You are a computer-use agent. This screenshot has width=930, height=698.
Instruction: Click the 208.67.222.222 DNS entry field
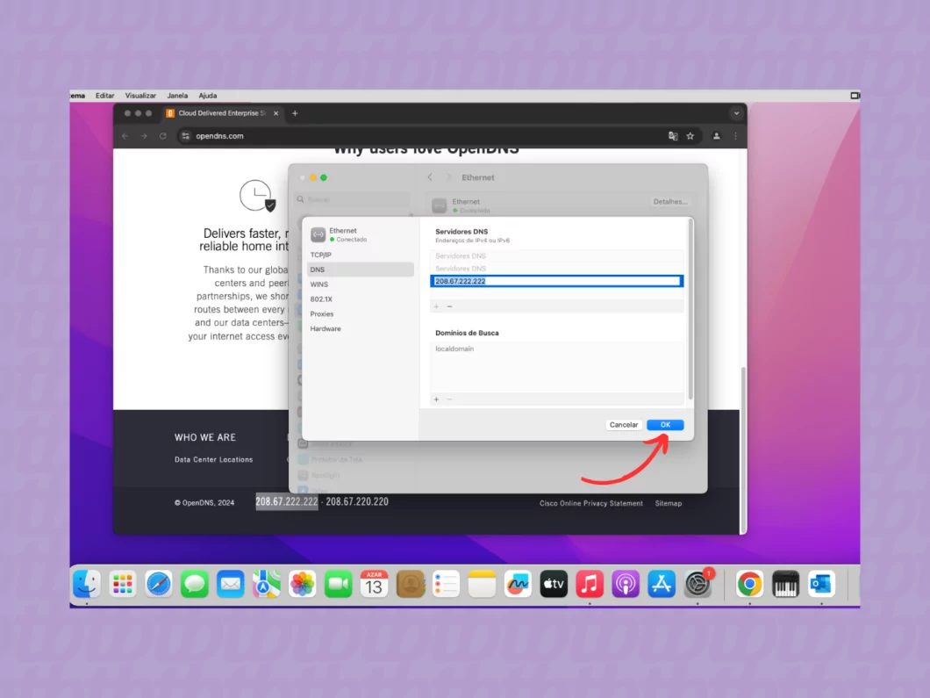pos(556,281)
